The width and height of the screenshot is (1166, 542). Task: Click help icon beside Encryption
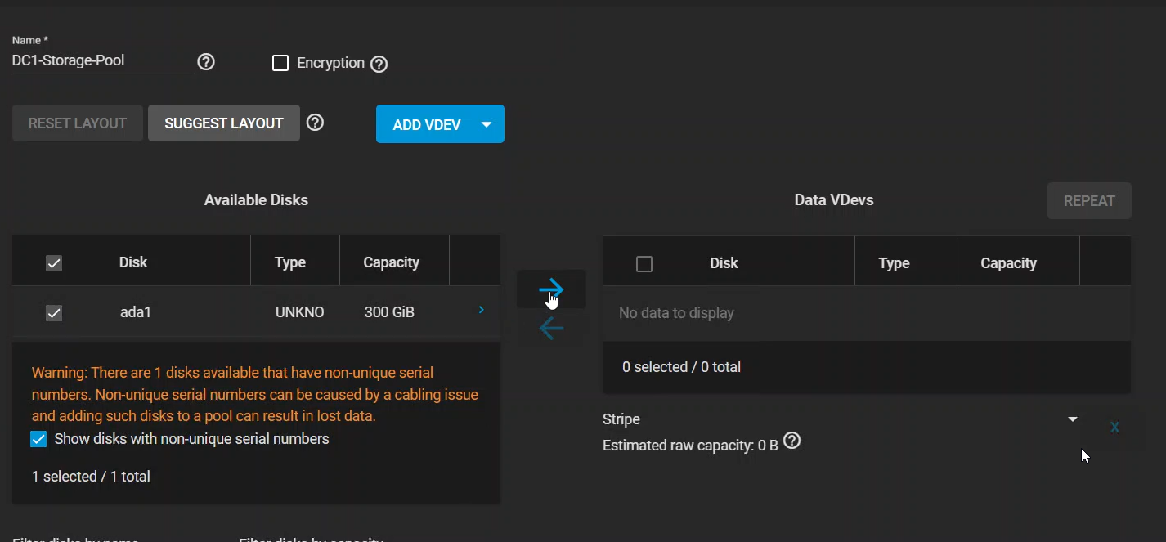[379, 65]
